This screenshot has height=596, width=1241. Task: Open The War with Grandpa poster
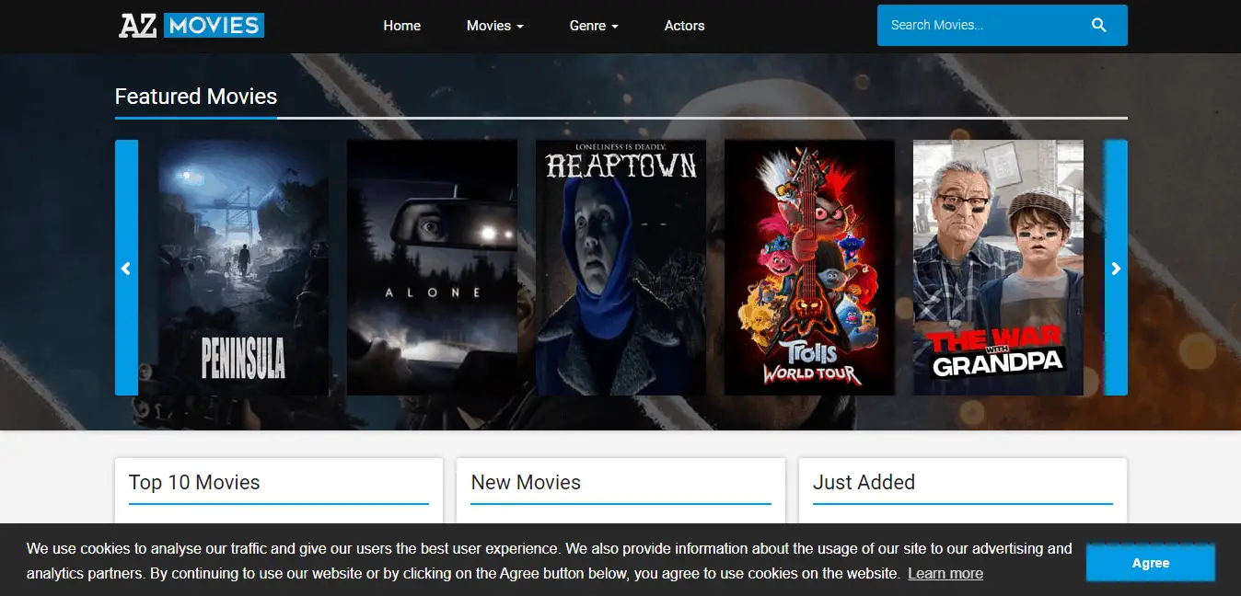(998, 268)
